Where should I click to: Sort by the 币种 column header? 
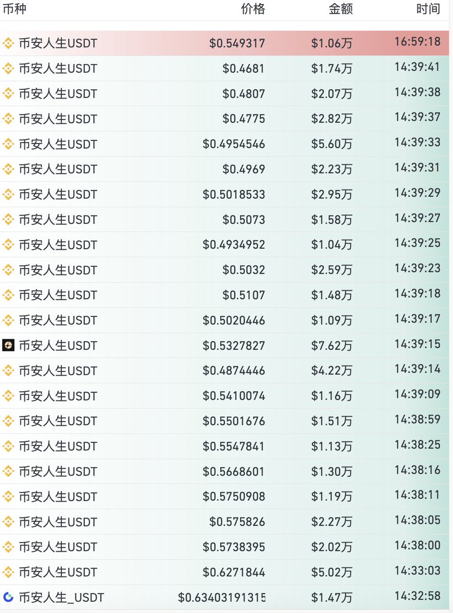pos(15,9)
